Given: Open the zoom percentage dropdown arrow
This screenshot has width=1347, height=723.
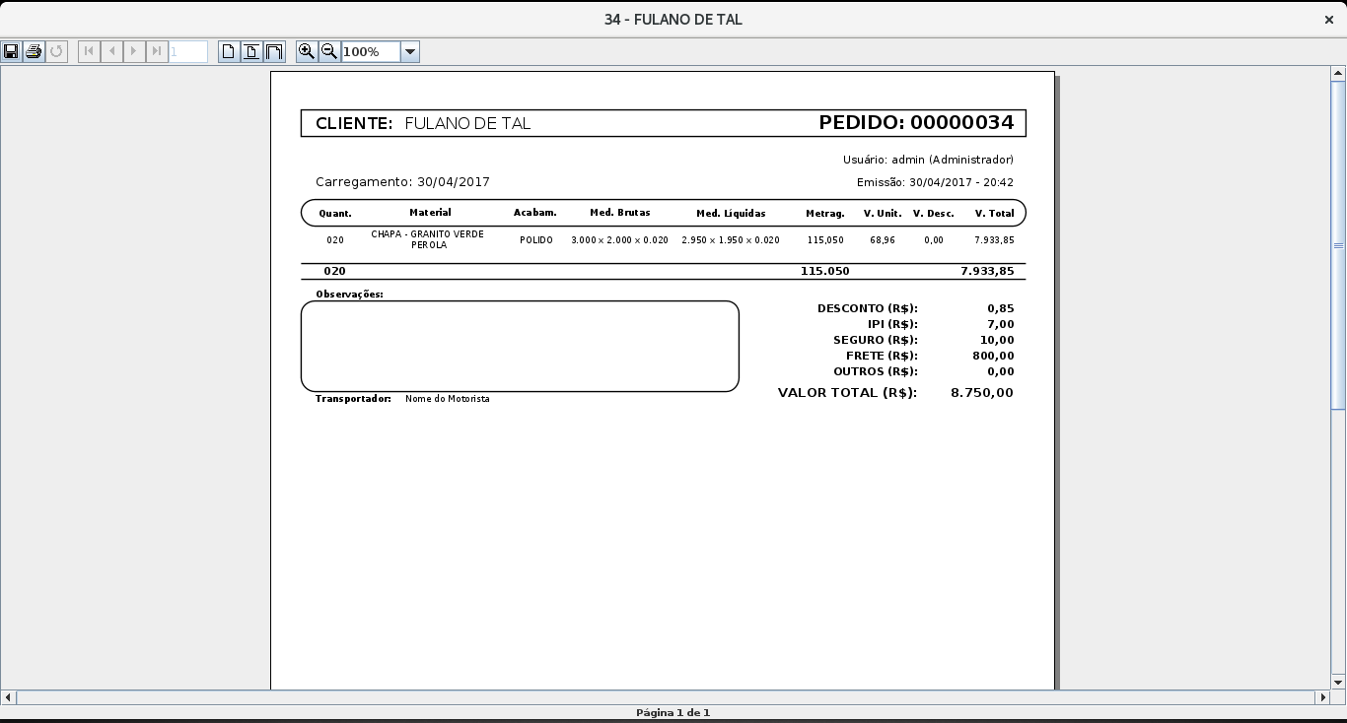Looking at the screenshot, I should pos(410,51).
